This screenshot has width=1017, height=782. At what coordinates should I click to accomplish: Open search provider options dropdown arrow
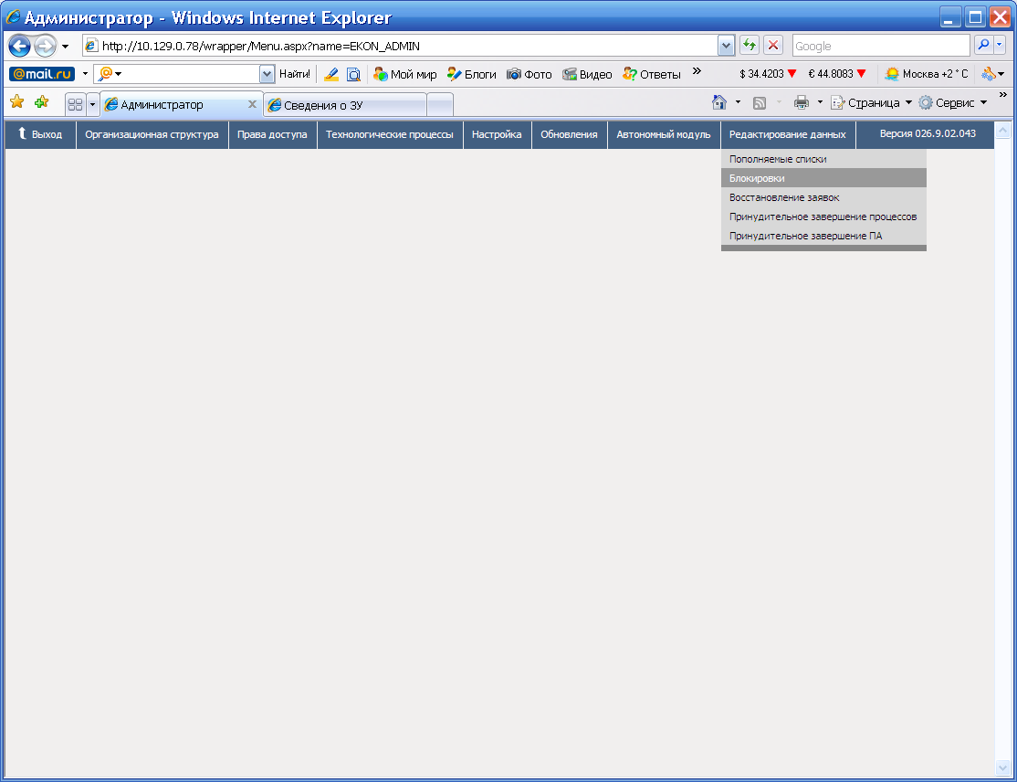click(x=1000, y=46)
